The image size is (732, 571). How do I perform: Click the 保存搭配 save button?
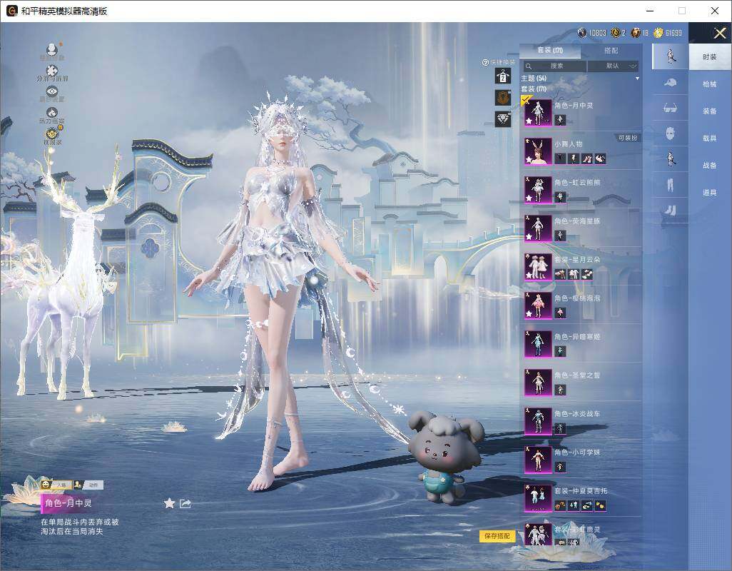(497, 536)
